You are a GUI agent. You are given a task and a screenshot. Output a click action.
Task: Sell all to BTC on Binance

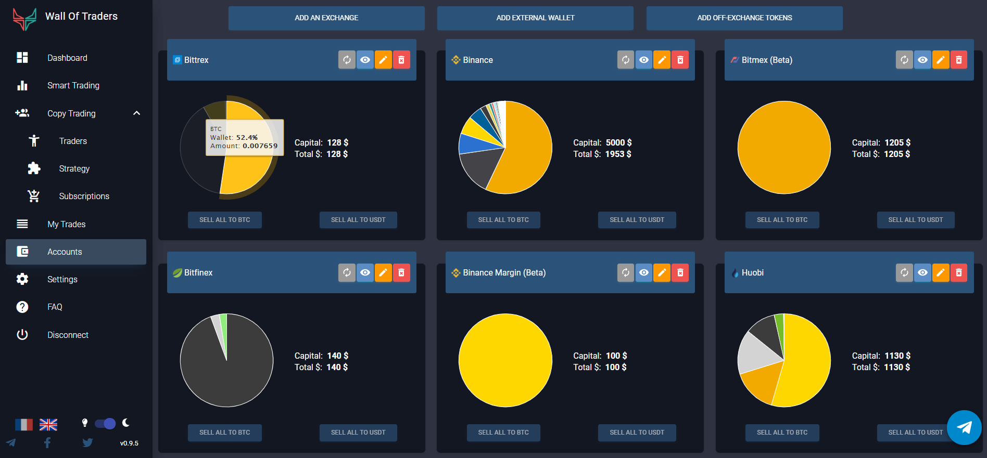point(503,220)
